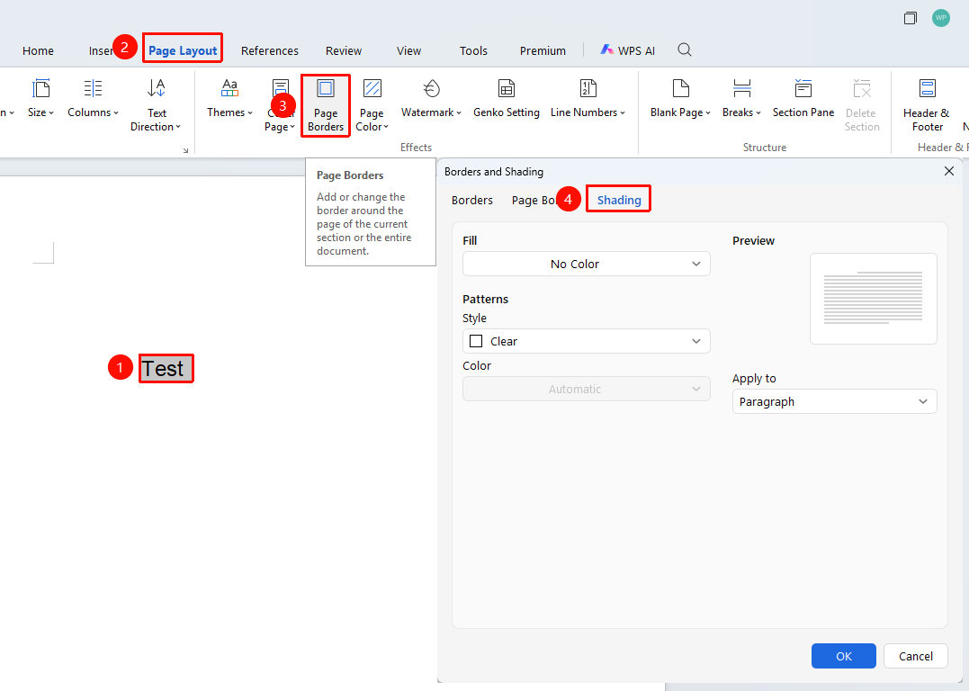
Task: Cancel the Borders and Shading dialog
Action: coord(915,656)
